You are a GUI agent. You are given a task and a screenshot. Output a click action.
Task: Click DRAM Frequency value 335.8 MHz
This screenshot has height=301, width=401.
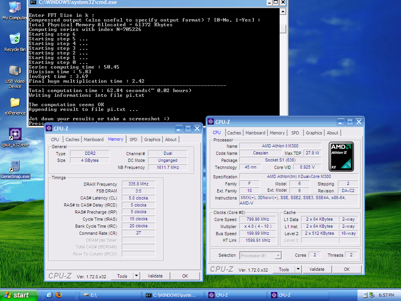138,184
